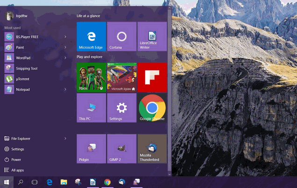Expand the WordPad jump list arrow
This screenshot has height=188, width=297.
pos(65,58)
